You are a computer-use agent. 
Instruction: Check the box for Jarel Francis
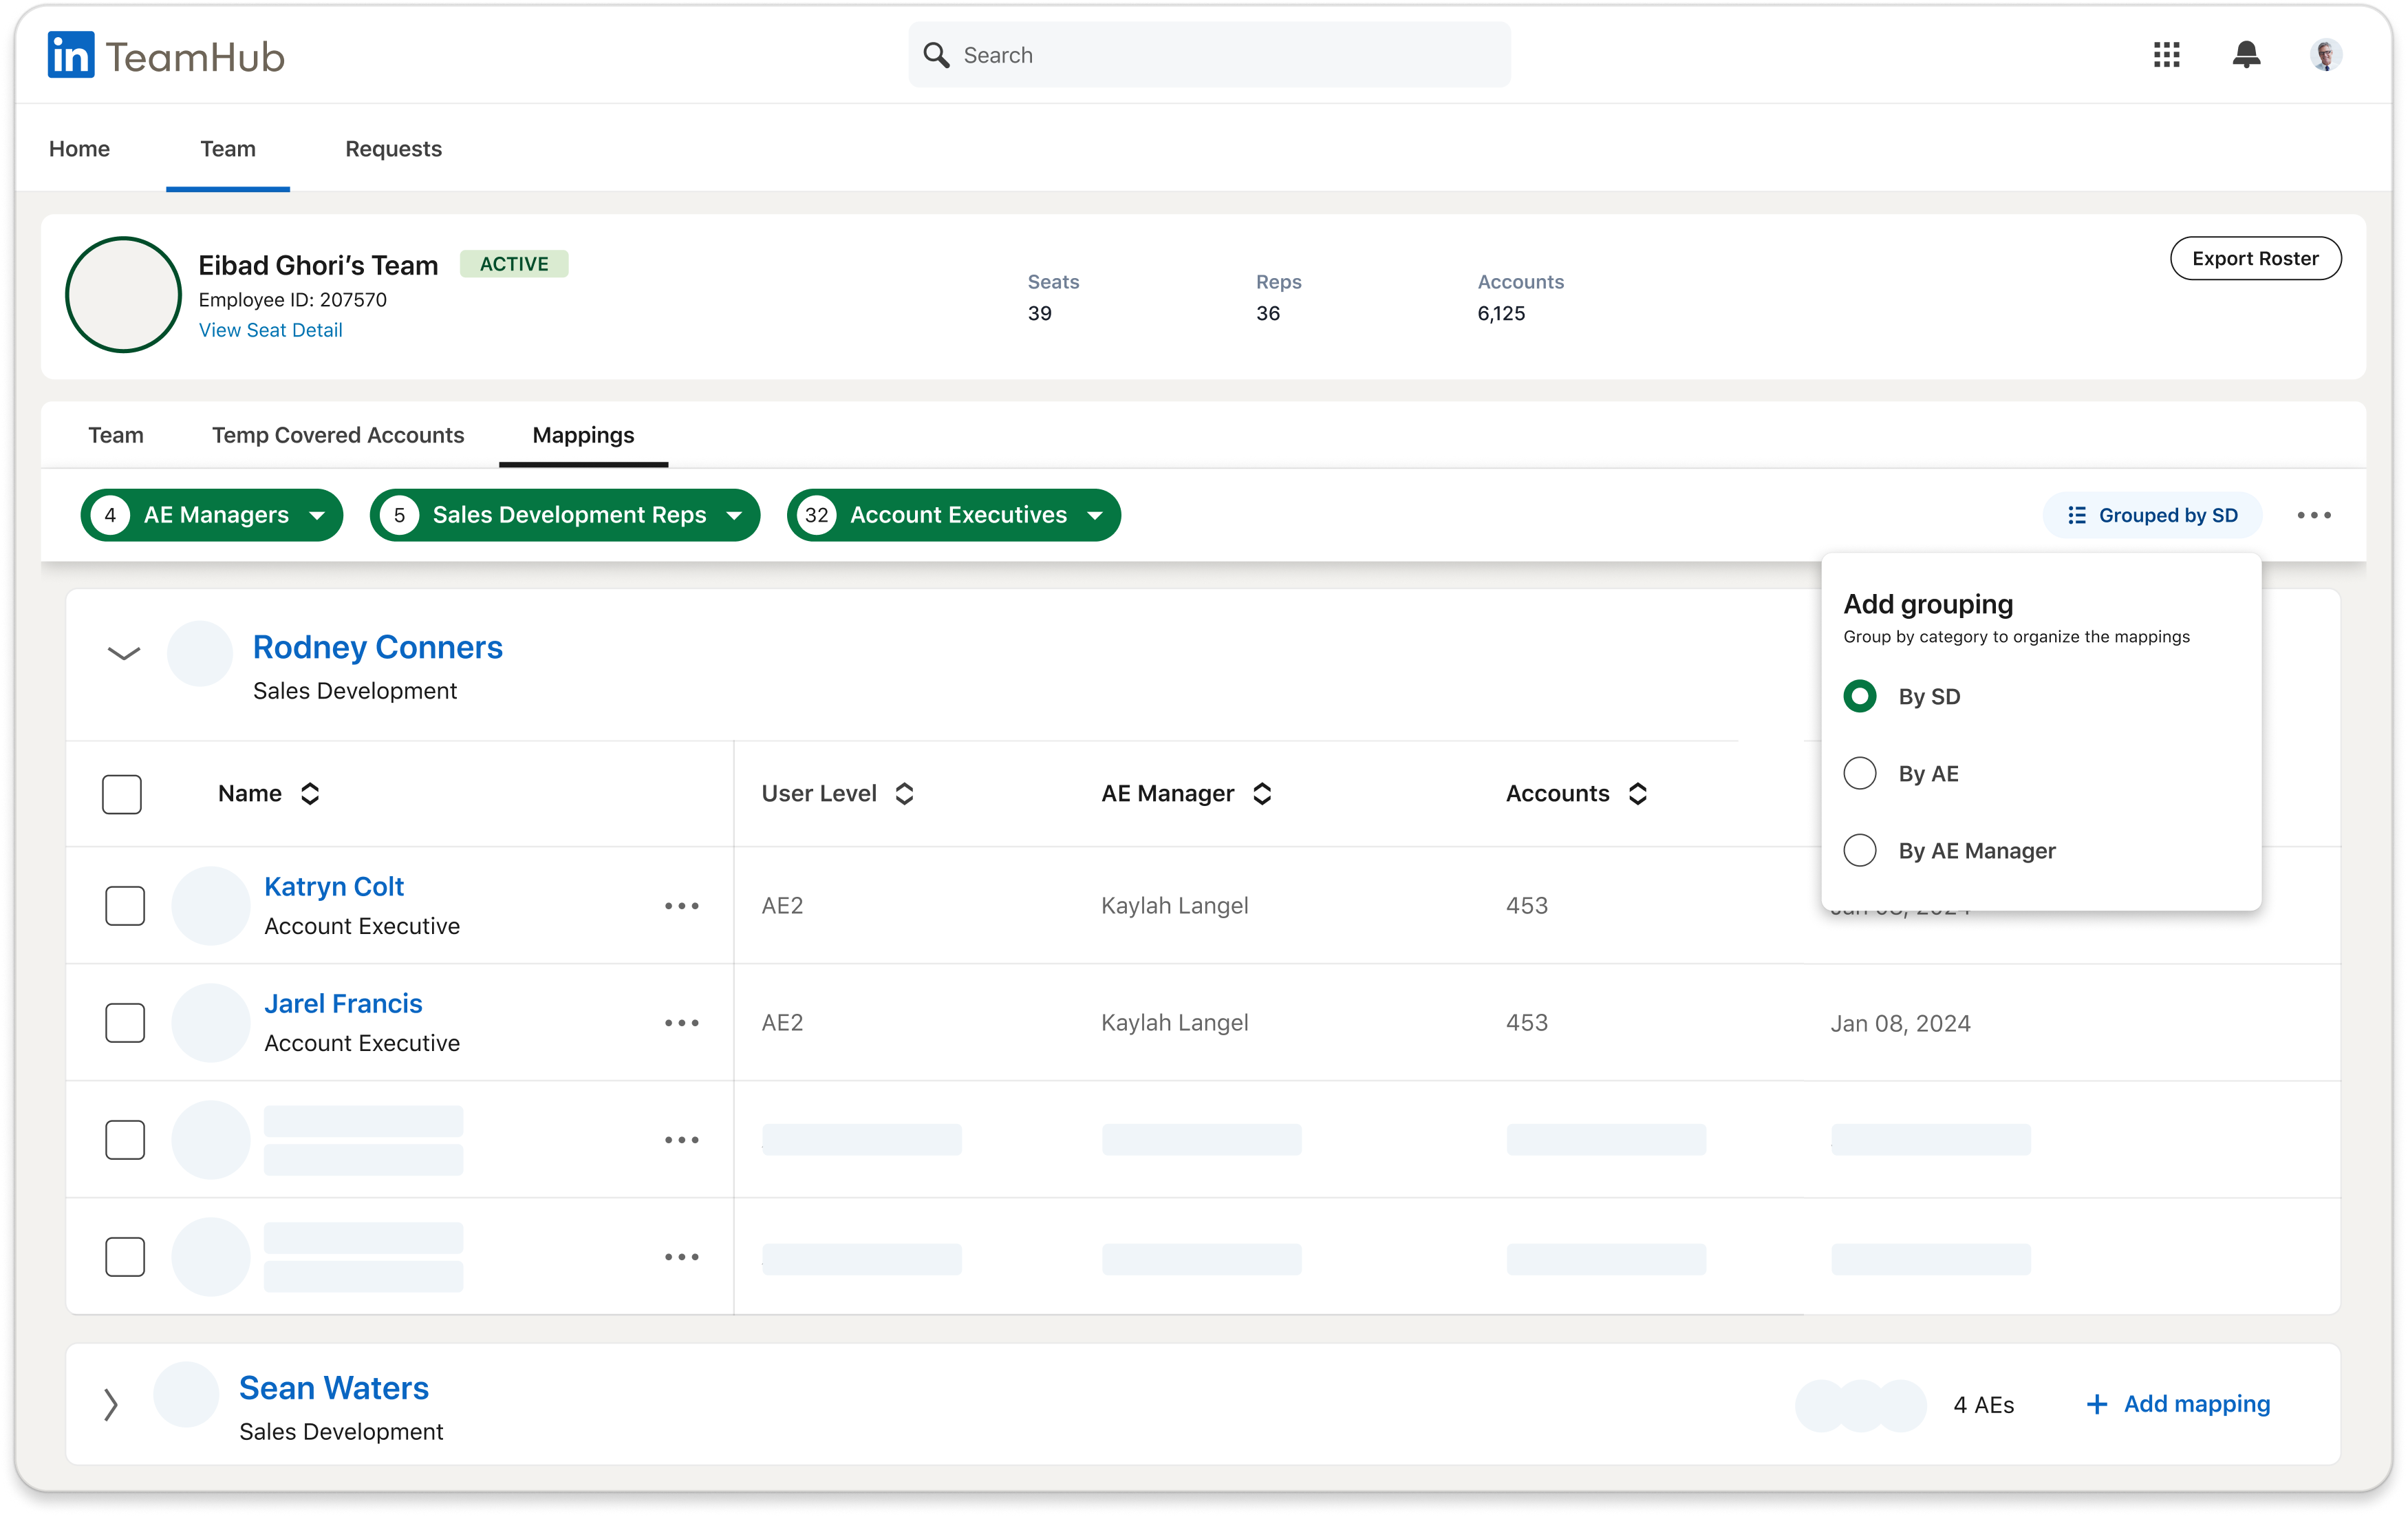coord(125,1023)
